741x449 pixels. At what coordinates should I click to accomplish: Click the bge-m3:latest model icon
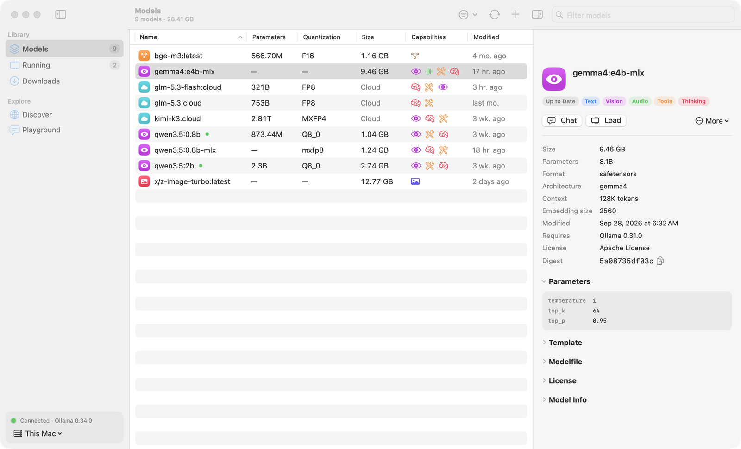(144, 56)
